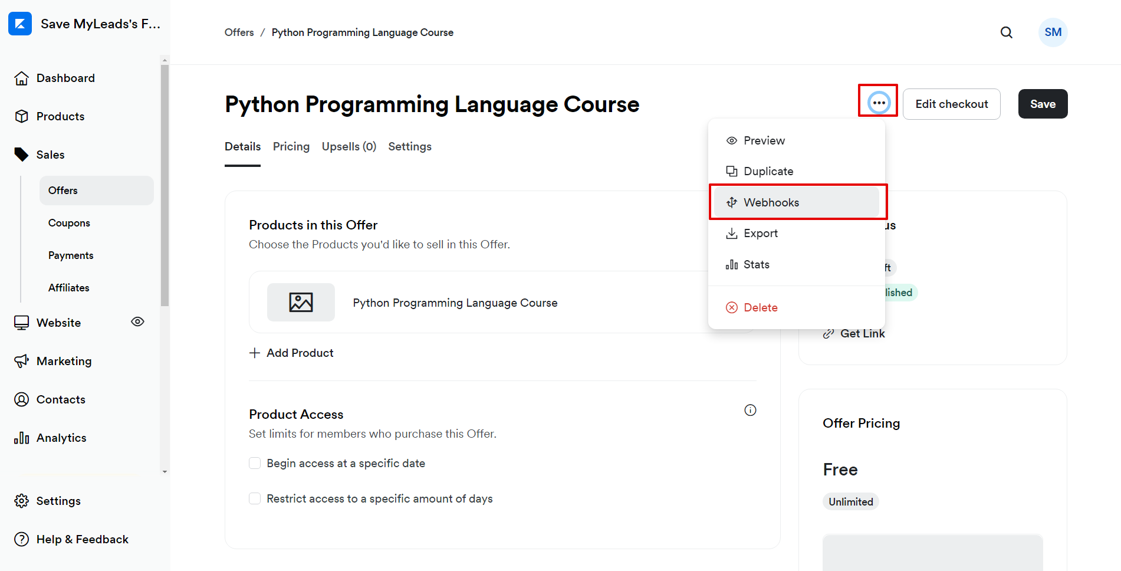1121x571 pixels.
Task: Click the Contacts person icon
Action: click(x=22, y=399)
